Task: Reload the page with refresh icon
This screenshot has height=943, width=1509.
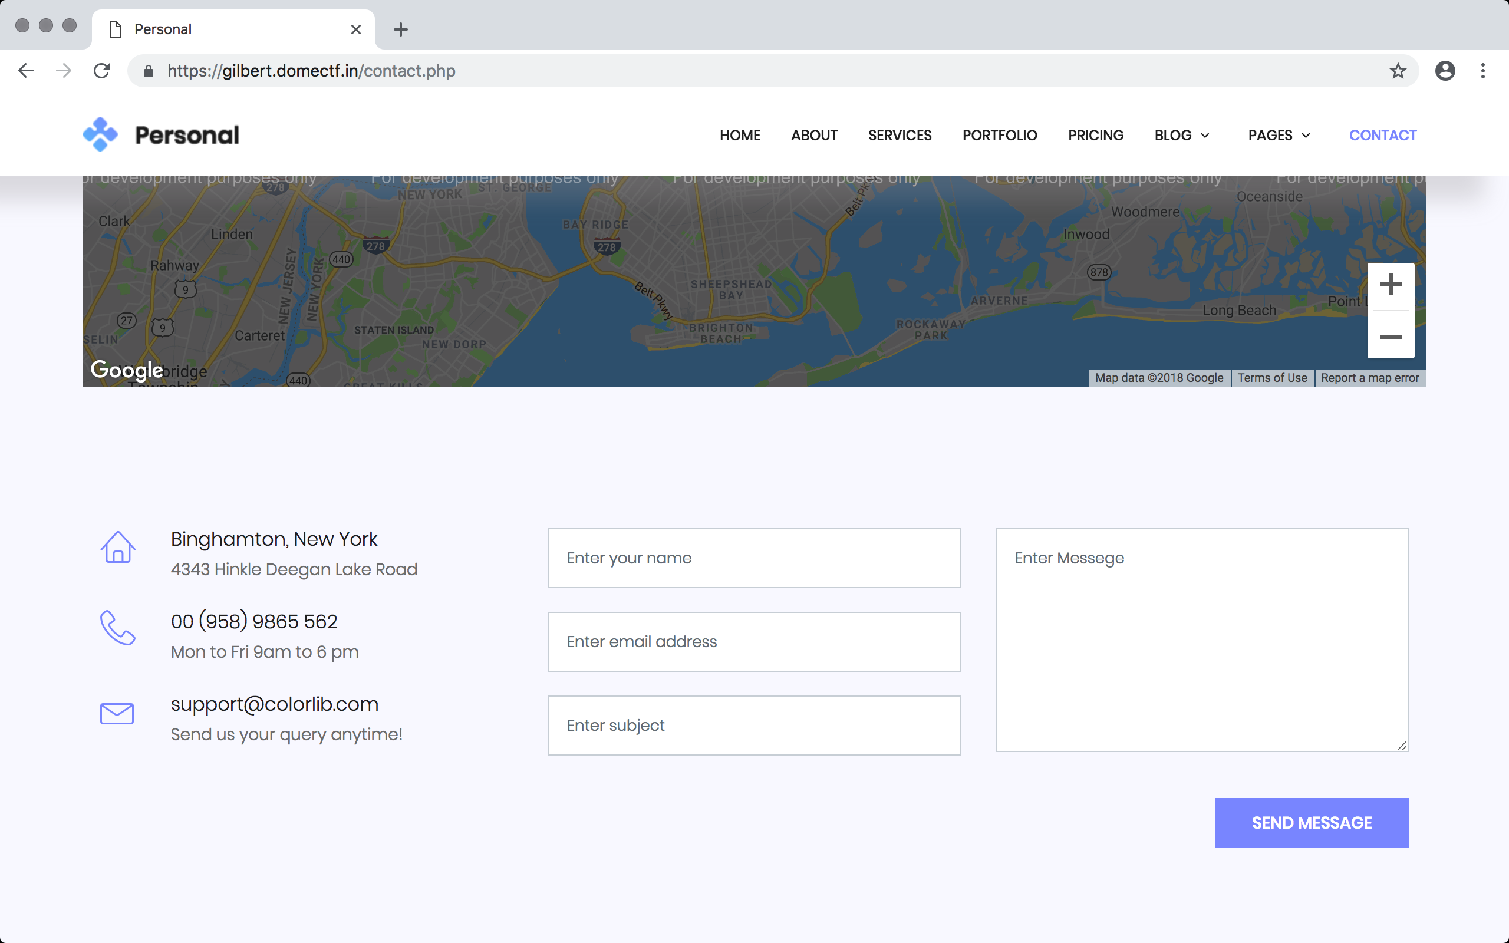Action: click(x=101, y=71)
